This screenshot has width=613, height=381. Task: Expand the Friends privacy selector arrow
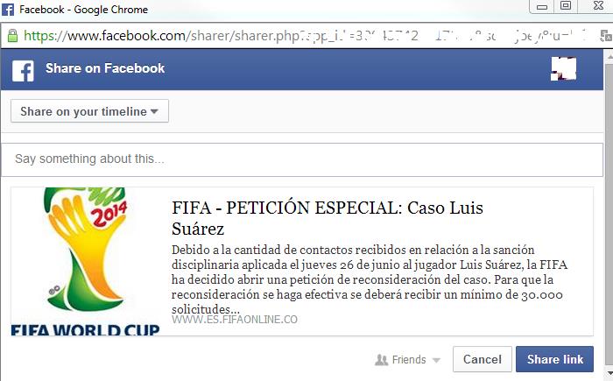436,360
